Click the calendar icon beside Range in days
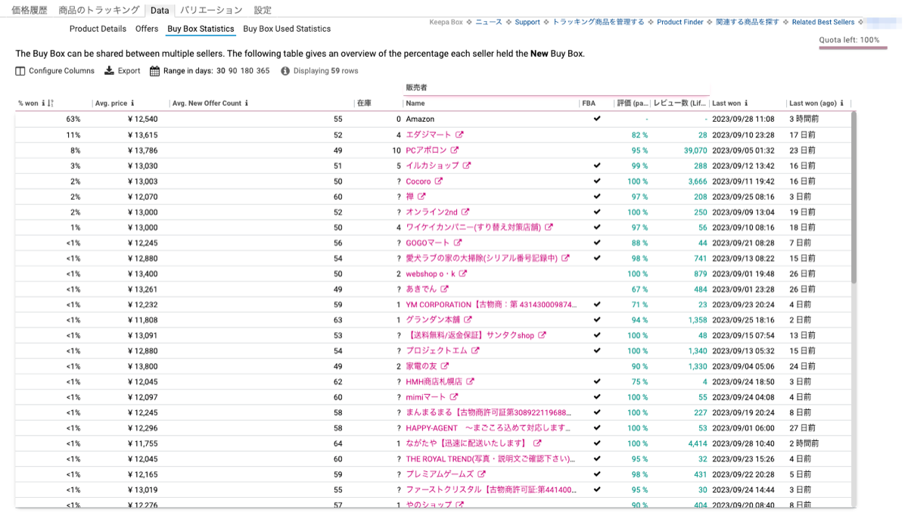908x528 pixels. tap(154, 71)
